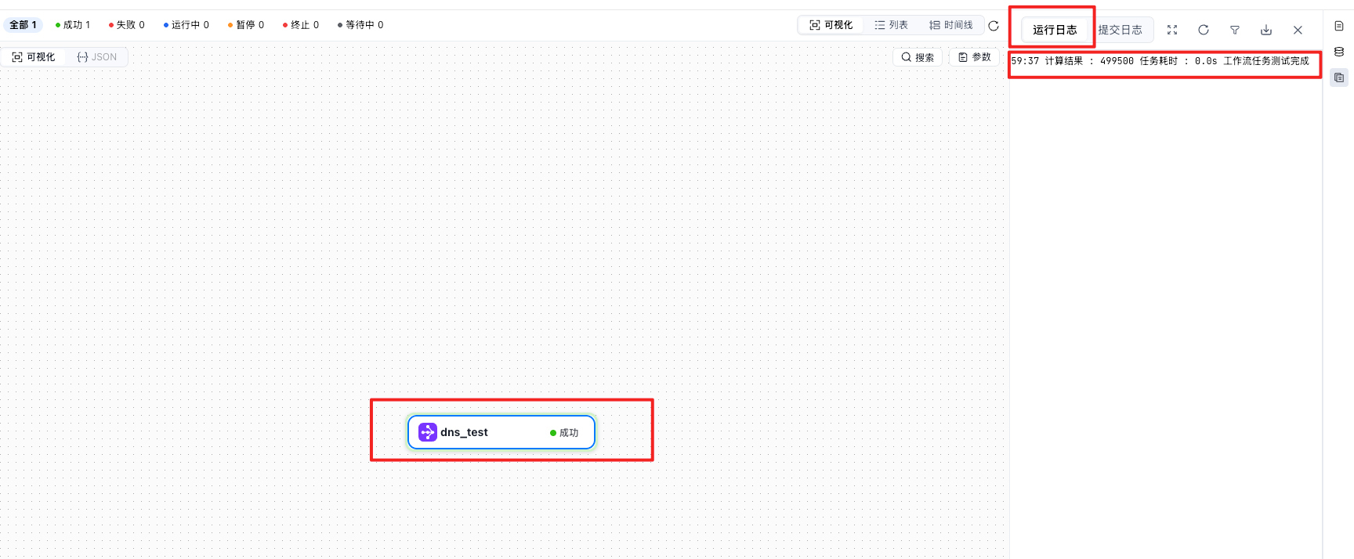
Task: Filter by 全部 1 status
Action: click(24, 25)
